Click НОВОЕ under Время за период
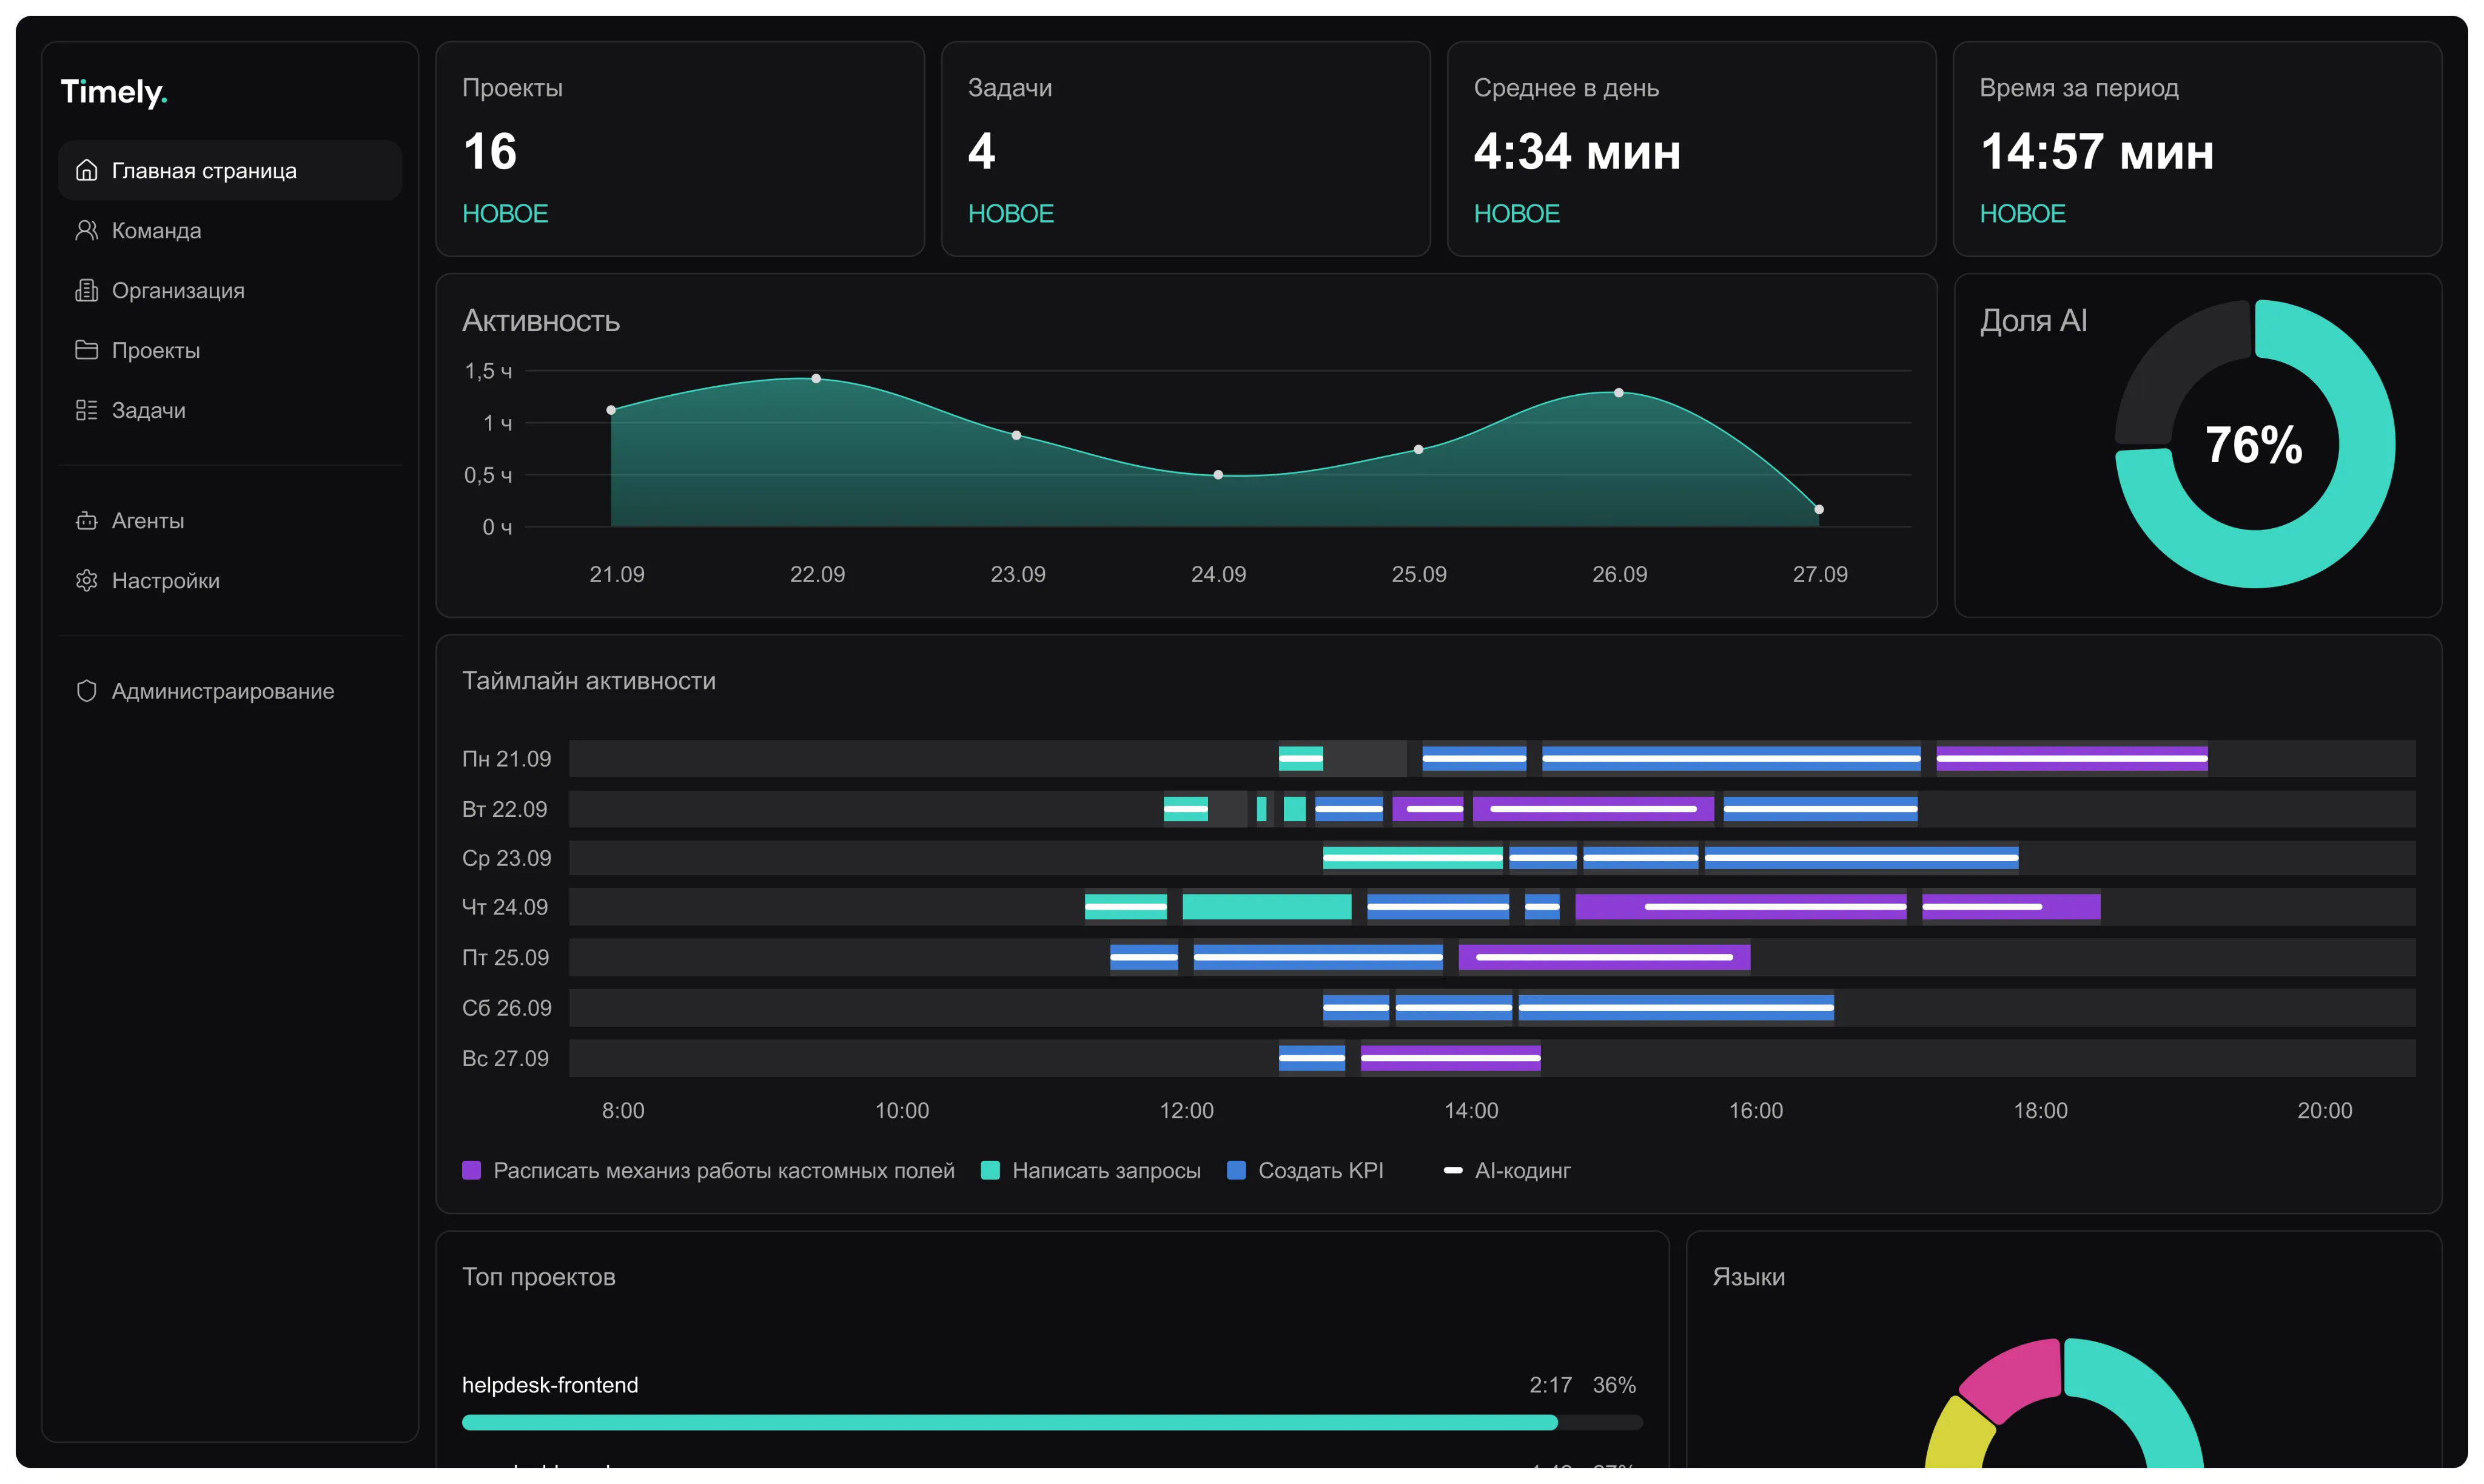 [2023, 214]
